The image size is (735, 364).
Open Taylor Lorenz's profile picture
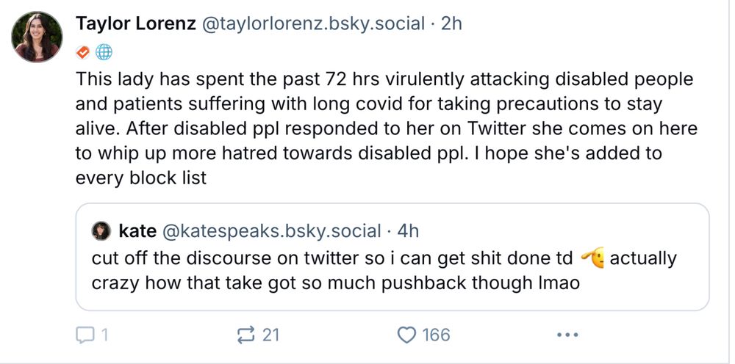37,37
